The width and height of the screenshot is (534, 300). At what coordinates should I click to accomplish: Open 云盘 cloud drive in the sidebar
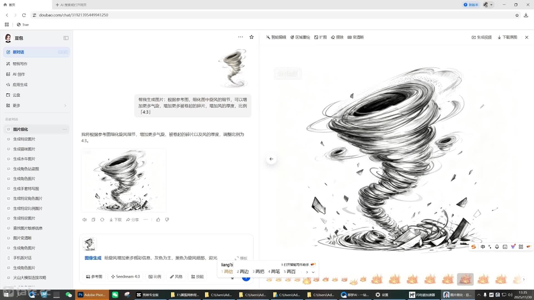16,95
